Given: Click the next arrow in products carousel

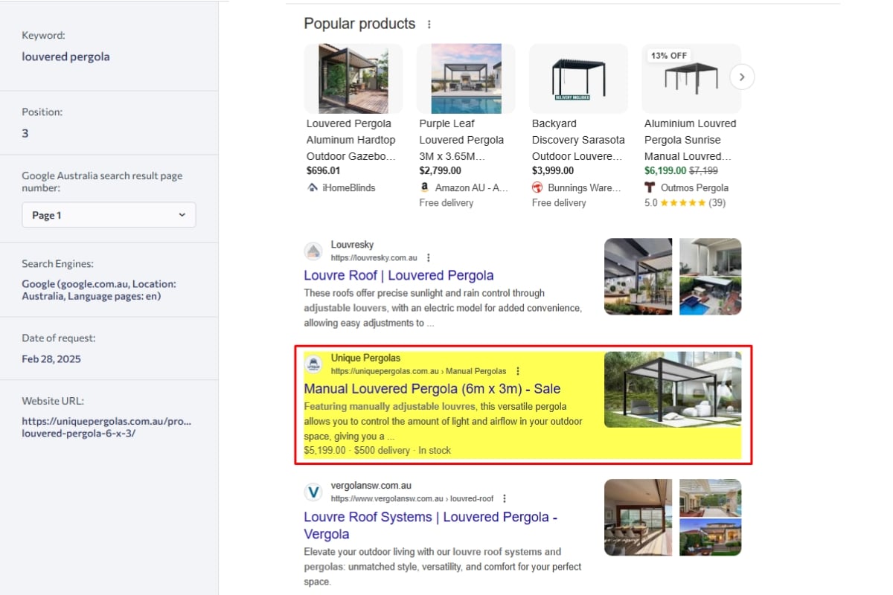Looking at the screenshot, I should [x=742, y=77].
